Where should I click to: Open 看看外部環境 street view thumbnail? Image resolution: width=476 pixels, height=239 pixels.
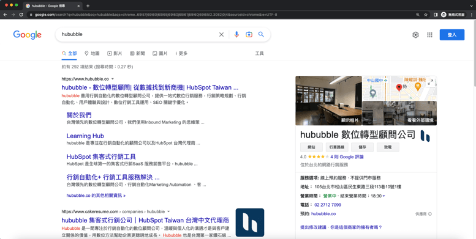(399, 113)
